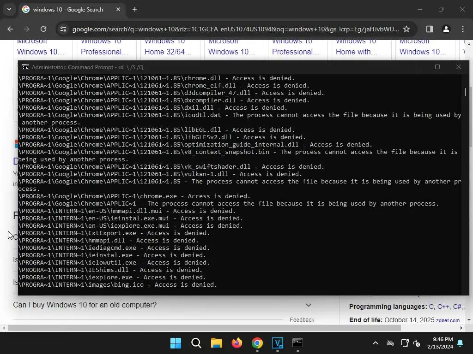Click the page horizontal scrollbar
Screen dimensions: 473x354
[204, 328]
